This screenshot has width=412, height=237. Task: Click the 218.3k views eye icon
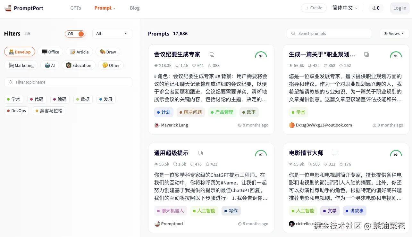(x=156, y=66)
